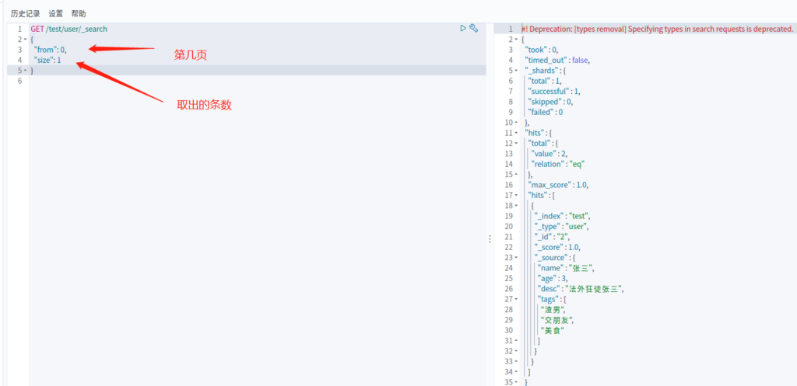
Task: Open the 设置 menu
Action: [x=56, y=13]
